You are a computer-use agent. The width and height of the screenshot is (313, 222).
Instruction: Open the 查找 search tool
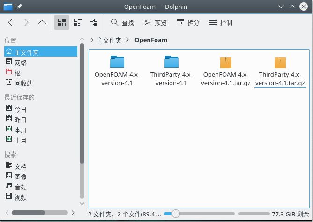point(122,22)
